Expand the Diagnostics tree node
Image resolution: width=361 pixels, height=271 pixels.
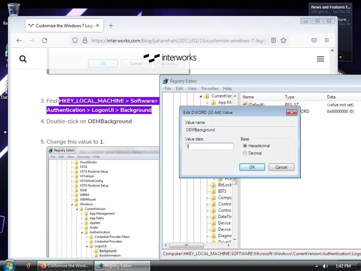pyautogui.click(x=207, y=236)
